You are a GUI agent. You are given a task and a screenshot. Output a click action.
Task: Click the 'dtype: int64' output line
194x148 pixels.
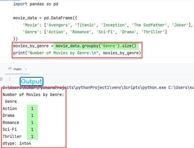pos(17,143)
